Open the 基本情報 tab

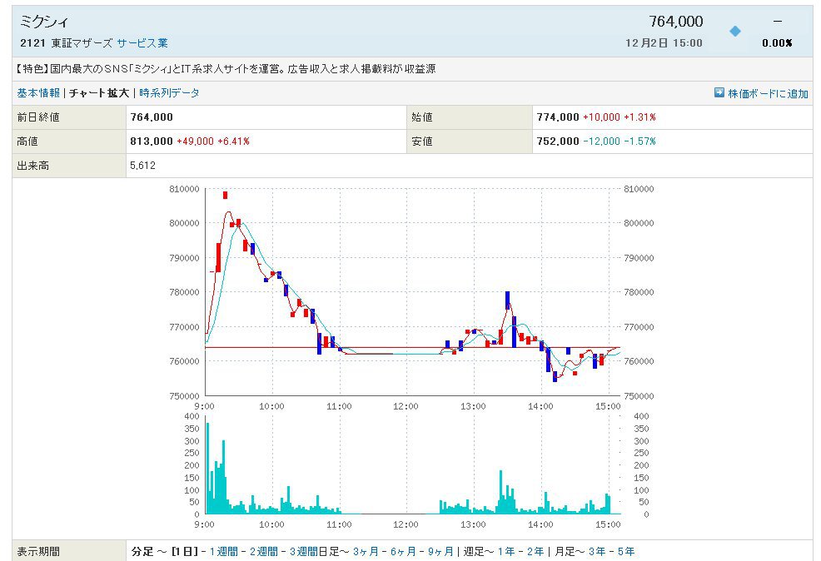point(38,93)
